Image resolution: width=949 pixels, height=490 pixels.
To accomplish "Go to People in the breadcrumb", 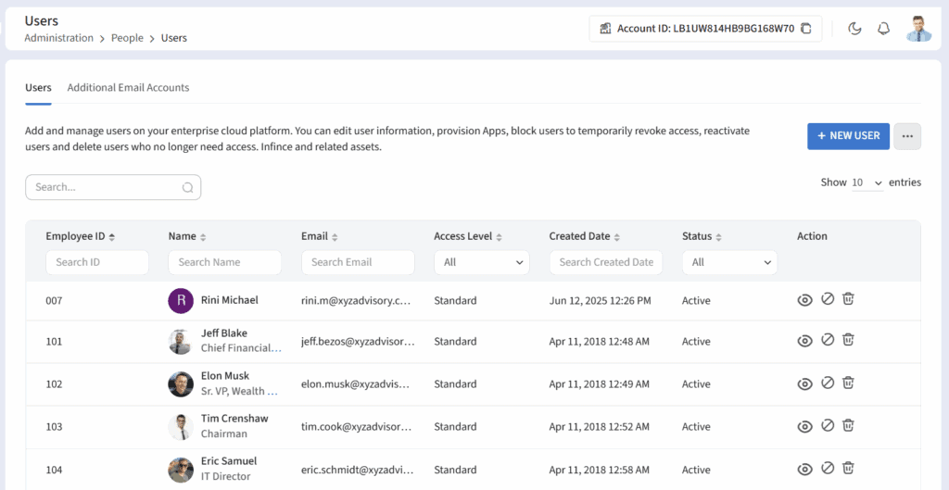I will click(x=127, y=38).
